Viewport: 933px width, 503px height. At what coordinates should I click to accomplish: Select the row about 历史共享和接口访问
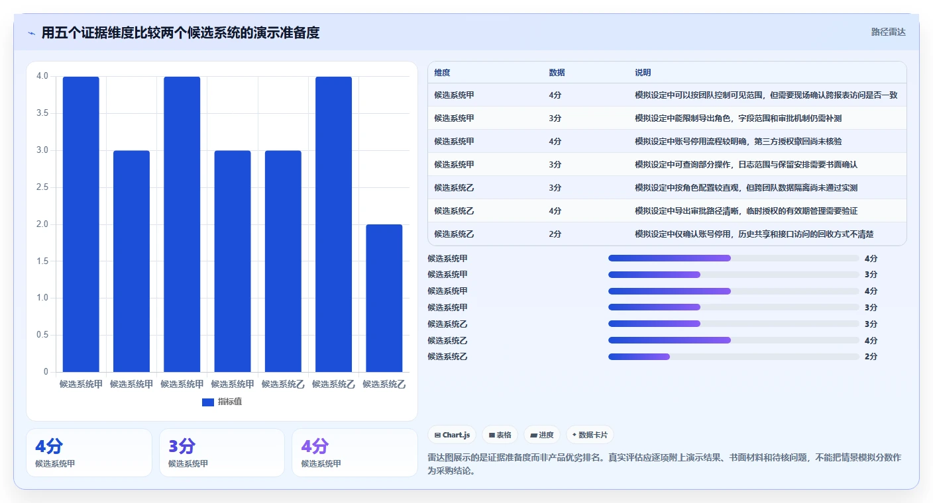[667, 234]
